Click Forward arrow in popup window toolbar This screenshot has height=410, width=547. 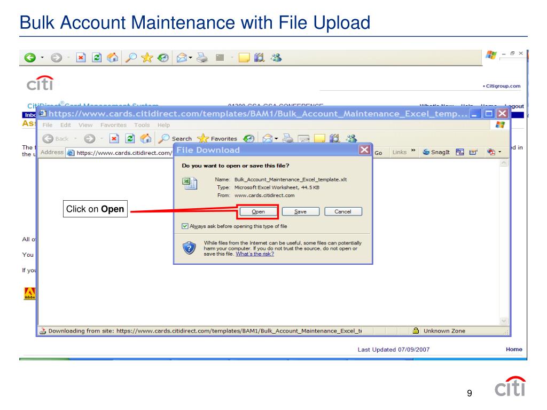pos(90,139)
